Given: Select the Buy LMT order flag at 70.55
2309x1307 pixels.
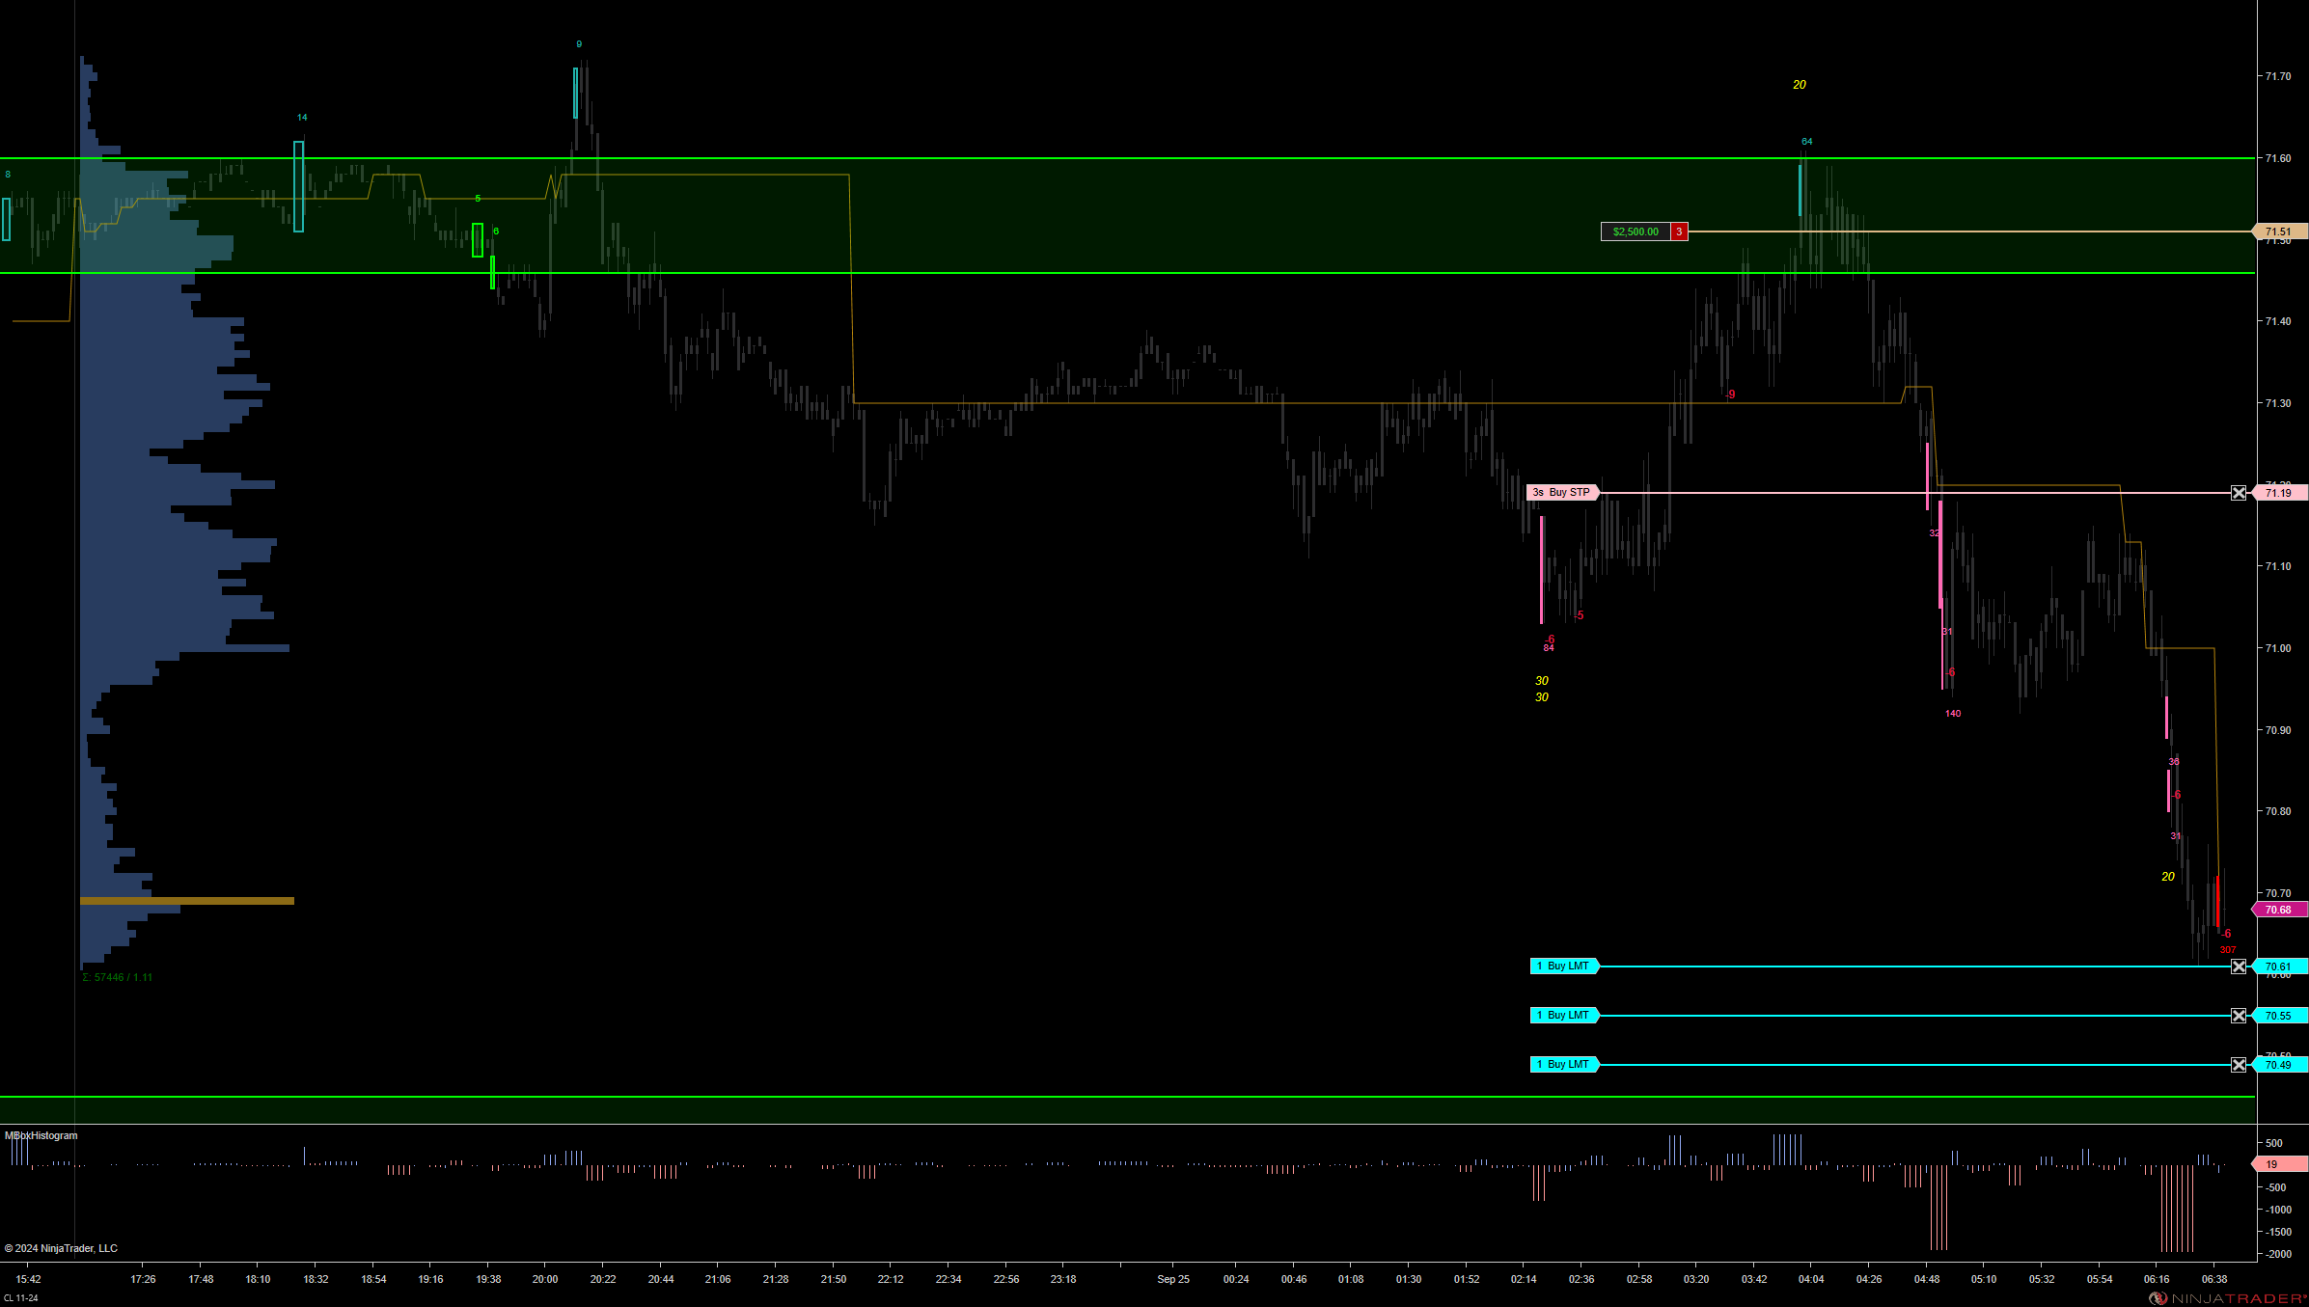Looking at the screenshot, I should [1564, 1016].
